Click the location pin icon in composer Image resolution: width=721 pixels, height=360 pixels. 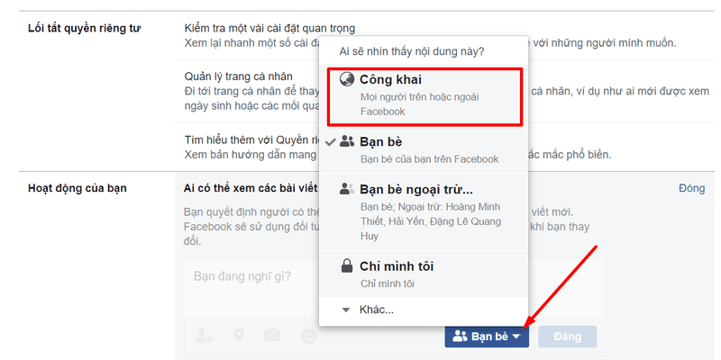click(x=239, y=336)
